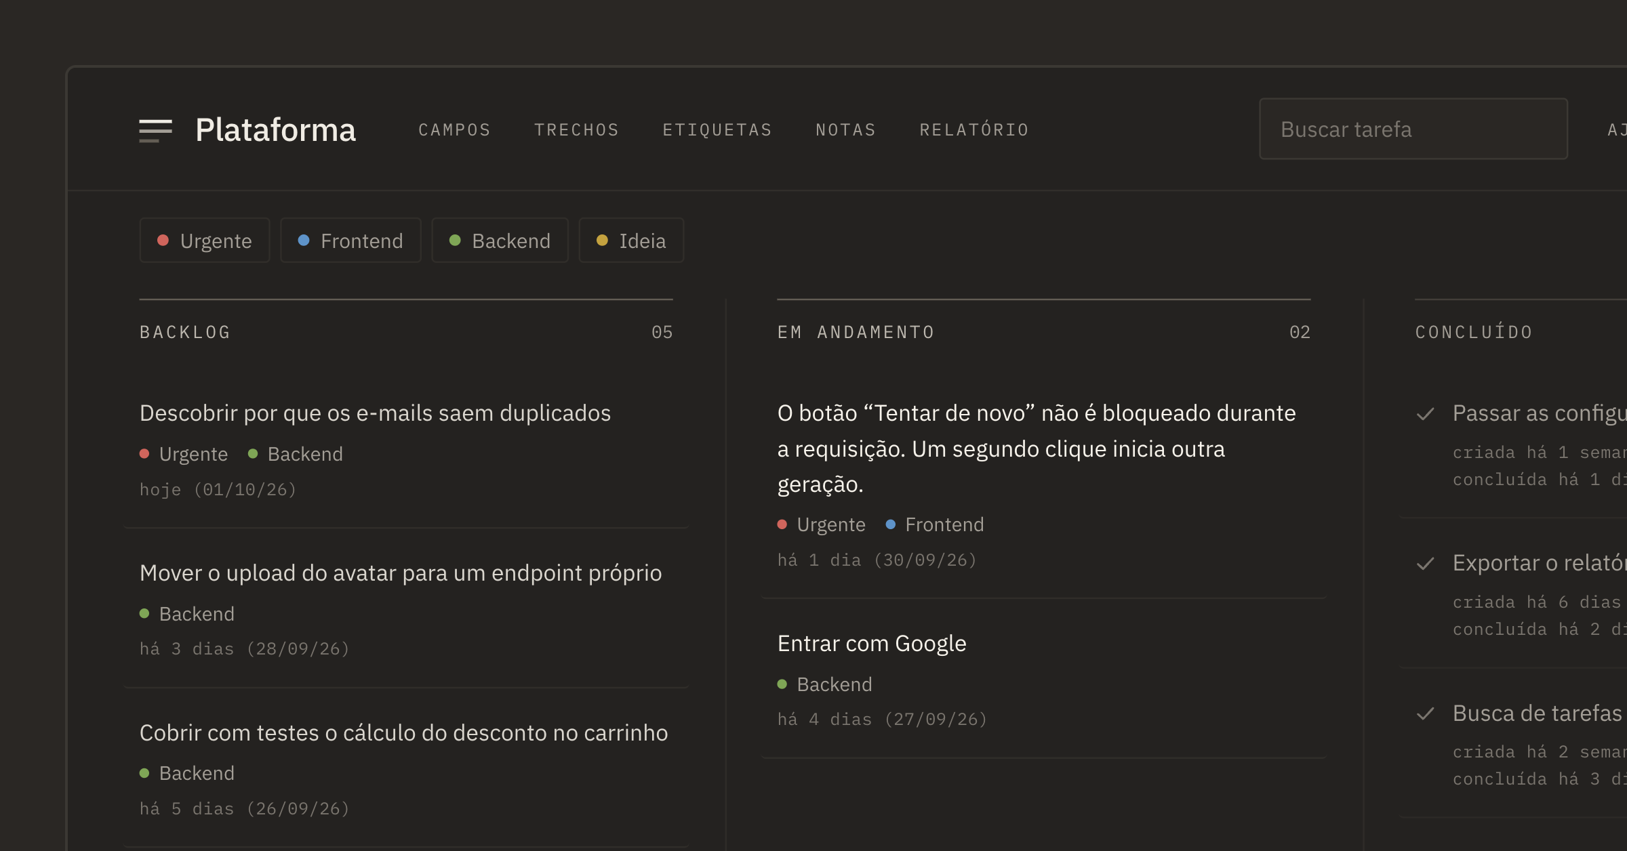1627x851 pixels.
Task: Toggle the Frontend filter chip
Action: pyautogui.click(x=350, y=241)
